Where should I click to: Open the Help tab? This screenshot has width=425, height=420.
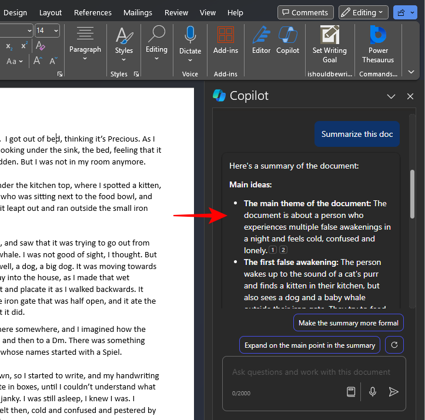(235, 13)
